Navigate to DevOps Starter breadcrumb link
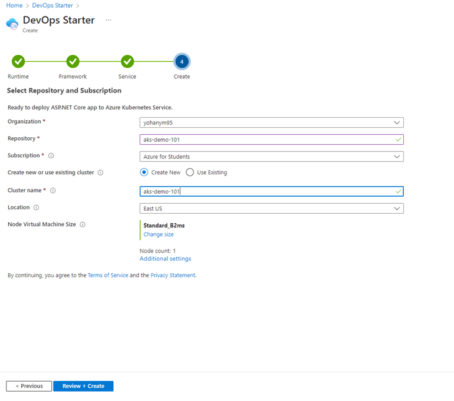This screenshot has height=401, width=454. [52, 5]
